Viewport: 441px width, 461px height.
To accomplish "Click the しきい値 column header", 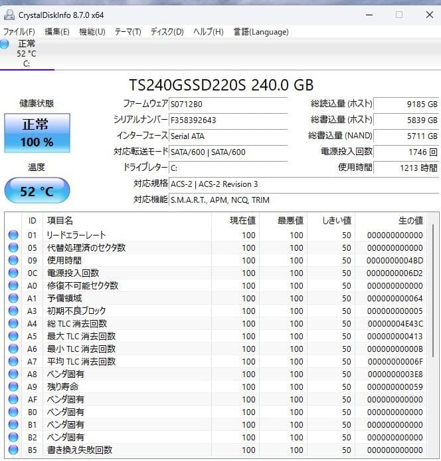I will pos(331,220).
